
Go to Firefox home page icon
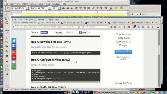124,27
